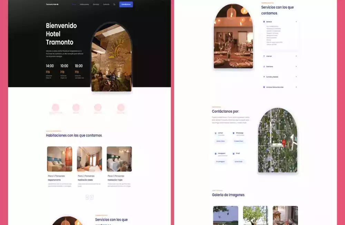The width and height of the screenshot is (345, 225).
Task: Click the Llamar phone icon
Action: click(216, 133)
